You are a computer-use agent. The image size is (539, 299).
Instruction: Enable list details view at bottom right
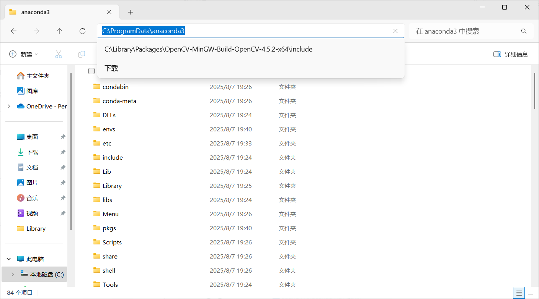(519, 293)
